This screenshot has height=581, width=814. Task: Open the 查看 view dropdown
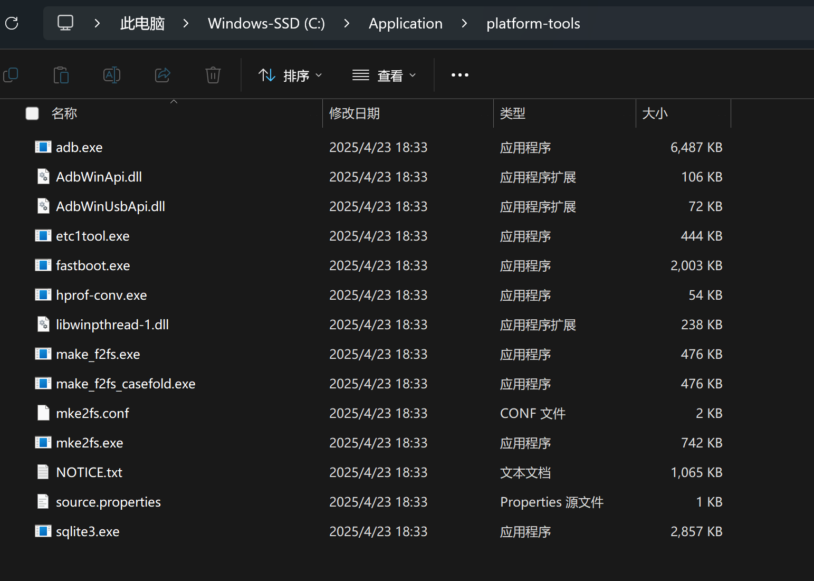click(x=384, y=75)
